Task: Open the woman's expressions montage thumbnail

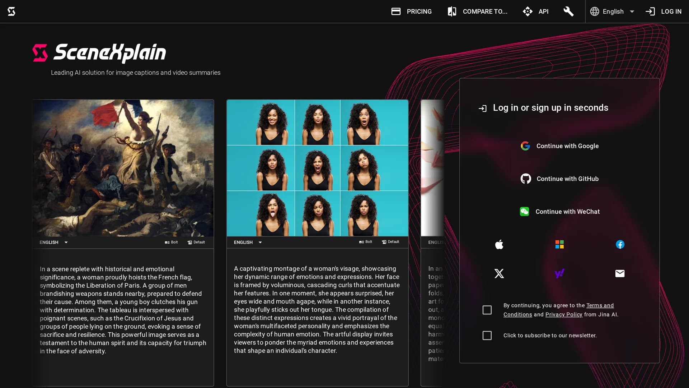Action: click(x=318, y=168)
